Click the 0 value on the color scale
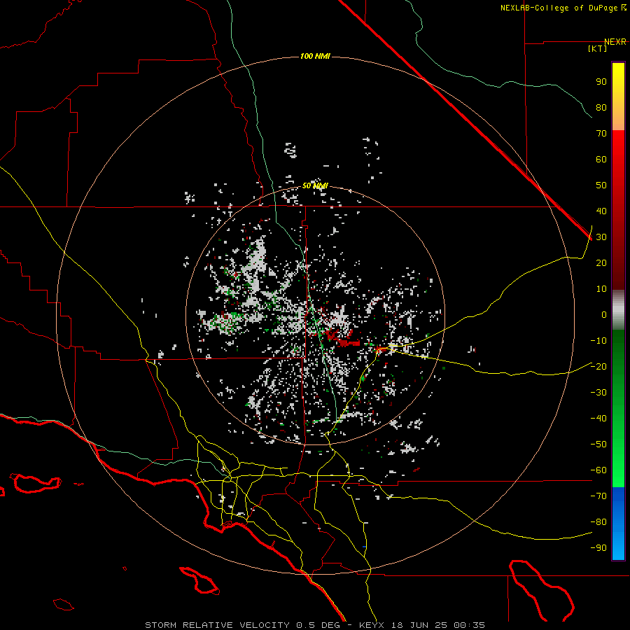 point(604,315)
